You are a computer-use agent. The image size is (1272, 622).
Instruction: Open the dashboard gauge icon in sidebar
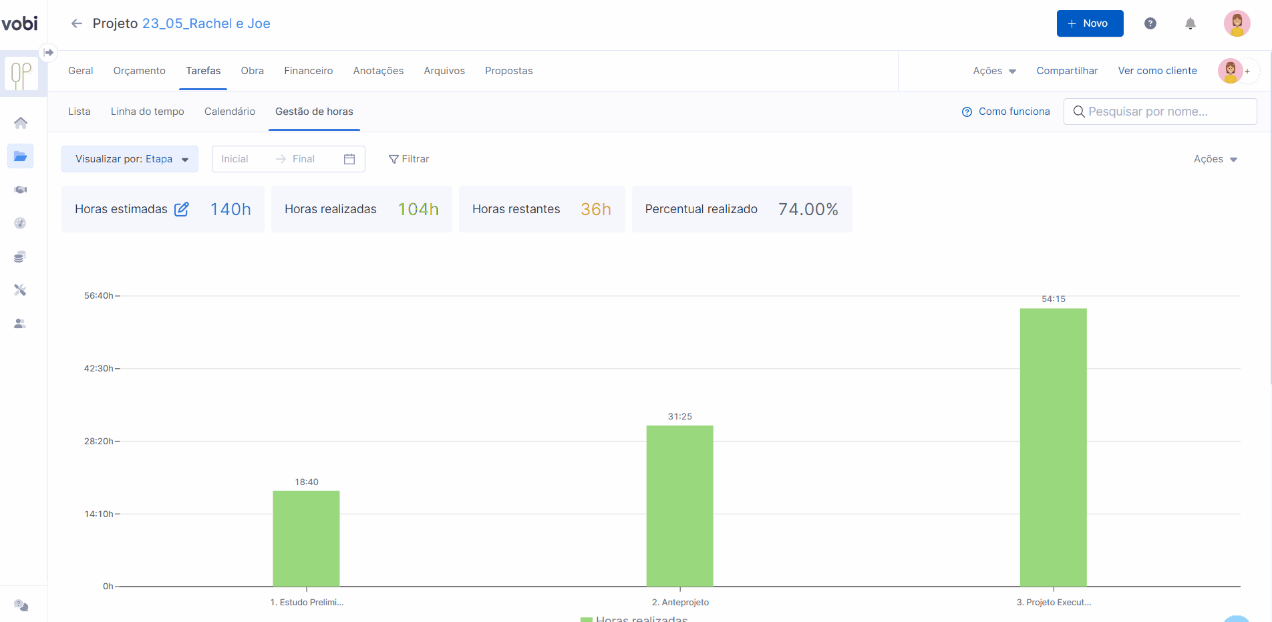tap(21, 223)
